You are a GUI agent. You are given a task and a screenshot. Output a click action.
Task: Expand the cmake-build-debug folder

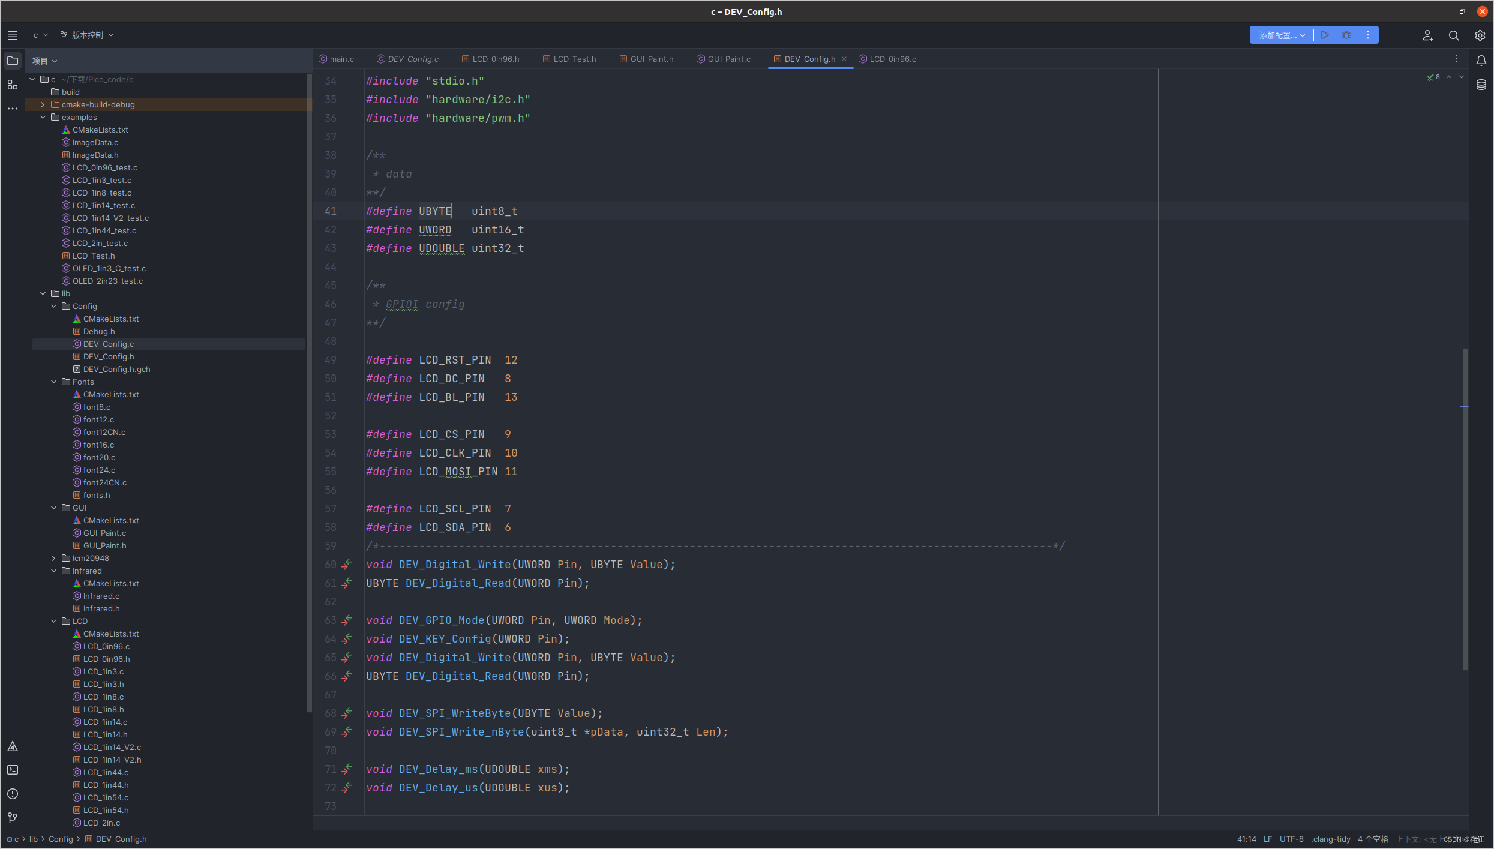pyautogui.click(x=43, y=105)
